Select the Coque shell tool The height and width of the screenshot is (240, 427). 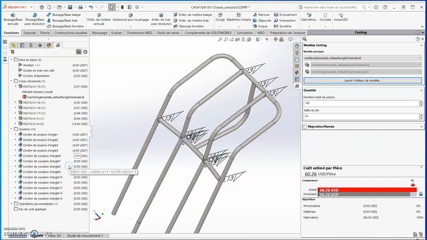(x=260, y=27)
